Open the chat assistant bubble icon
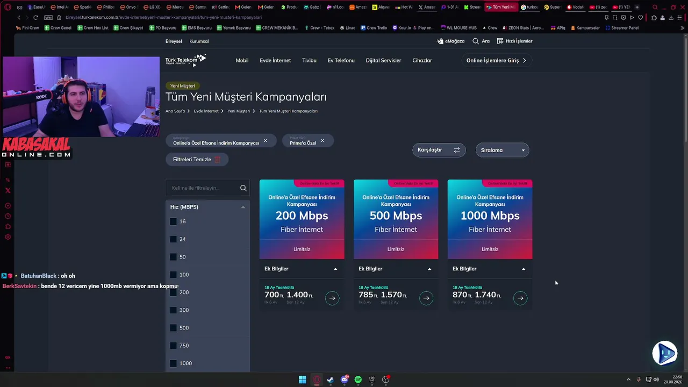Image resolution: width=688 pixels, height=387 pixels. point(665,353)
